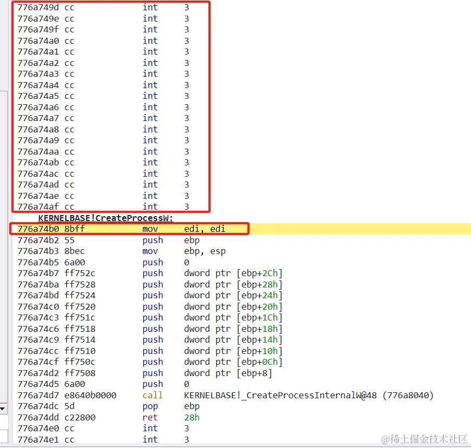Image resolution: width=471 pixels, height=448 pixels.
Task: Select line 776a74cc push [ebp+10h]
Action: click(150, 351)
